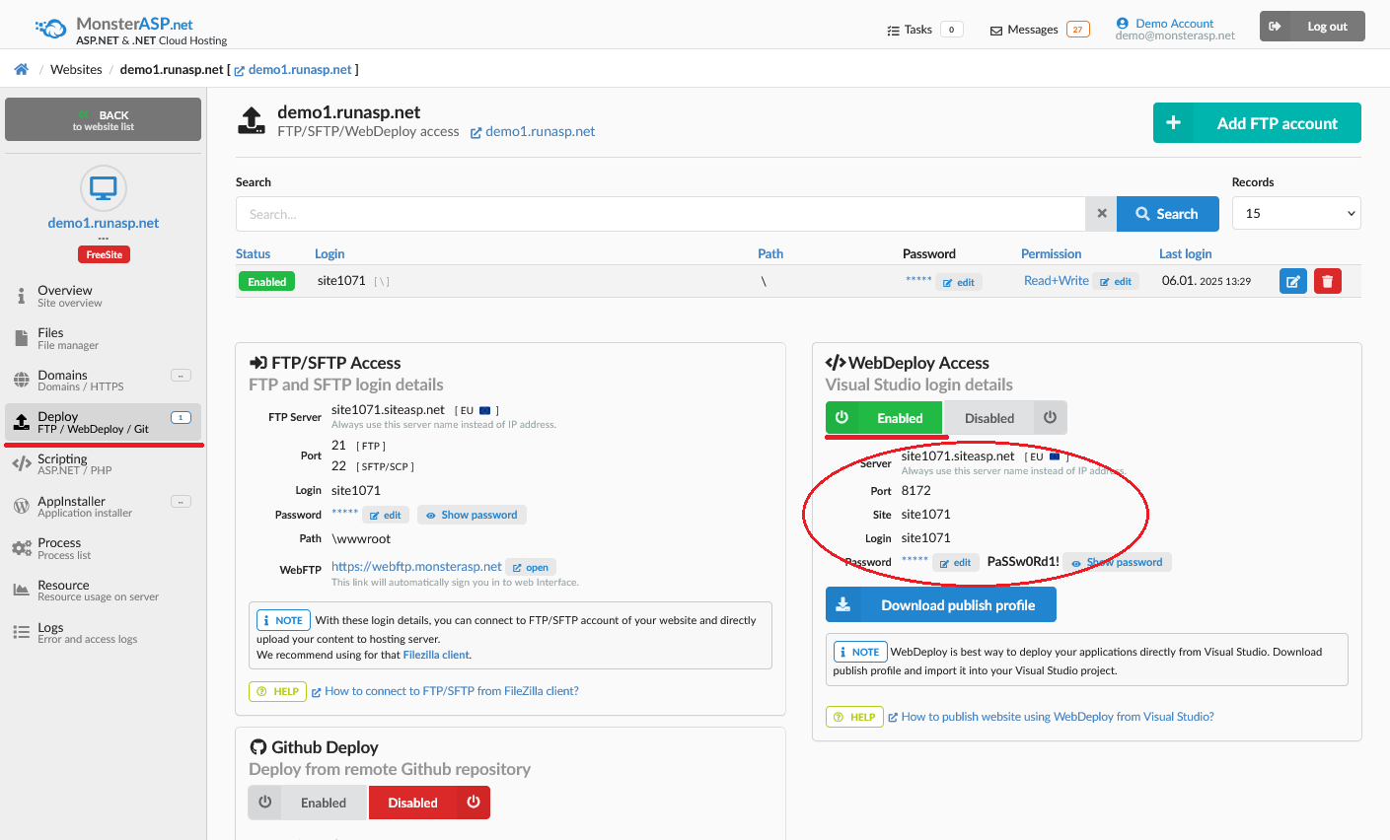This screenshot has width=1390, height=840.
Task: Click the Resource chart icon
Action: coord(21,590)
